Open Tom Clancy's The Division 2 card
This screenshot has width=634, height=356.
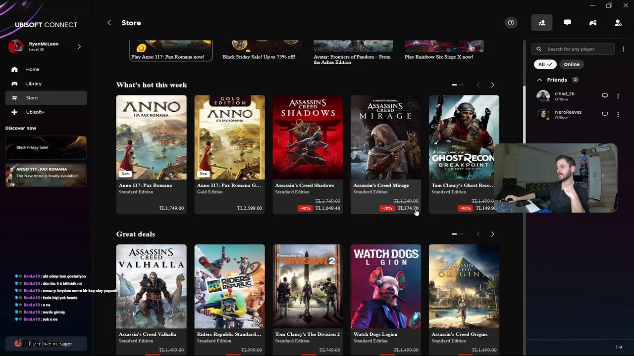308,300
